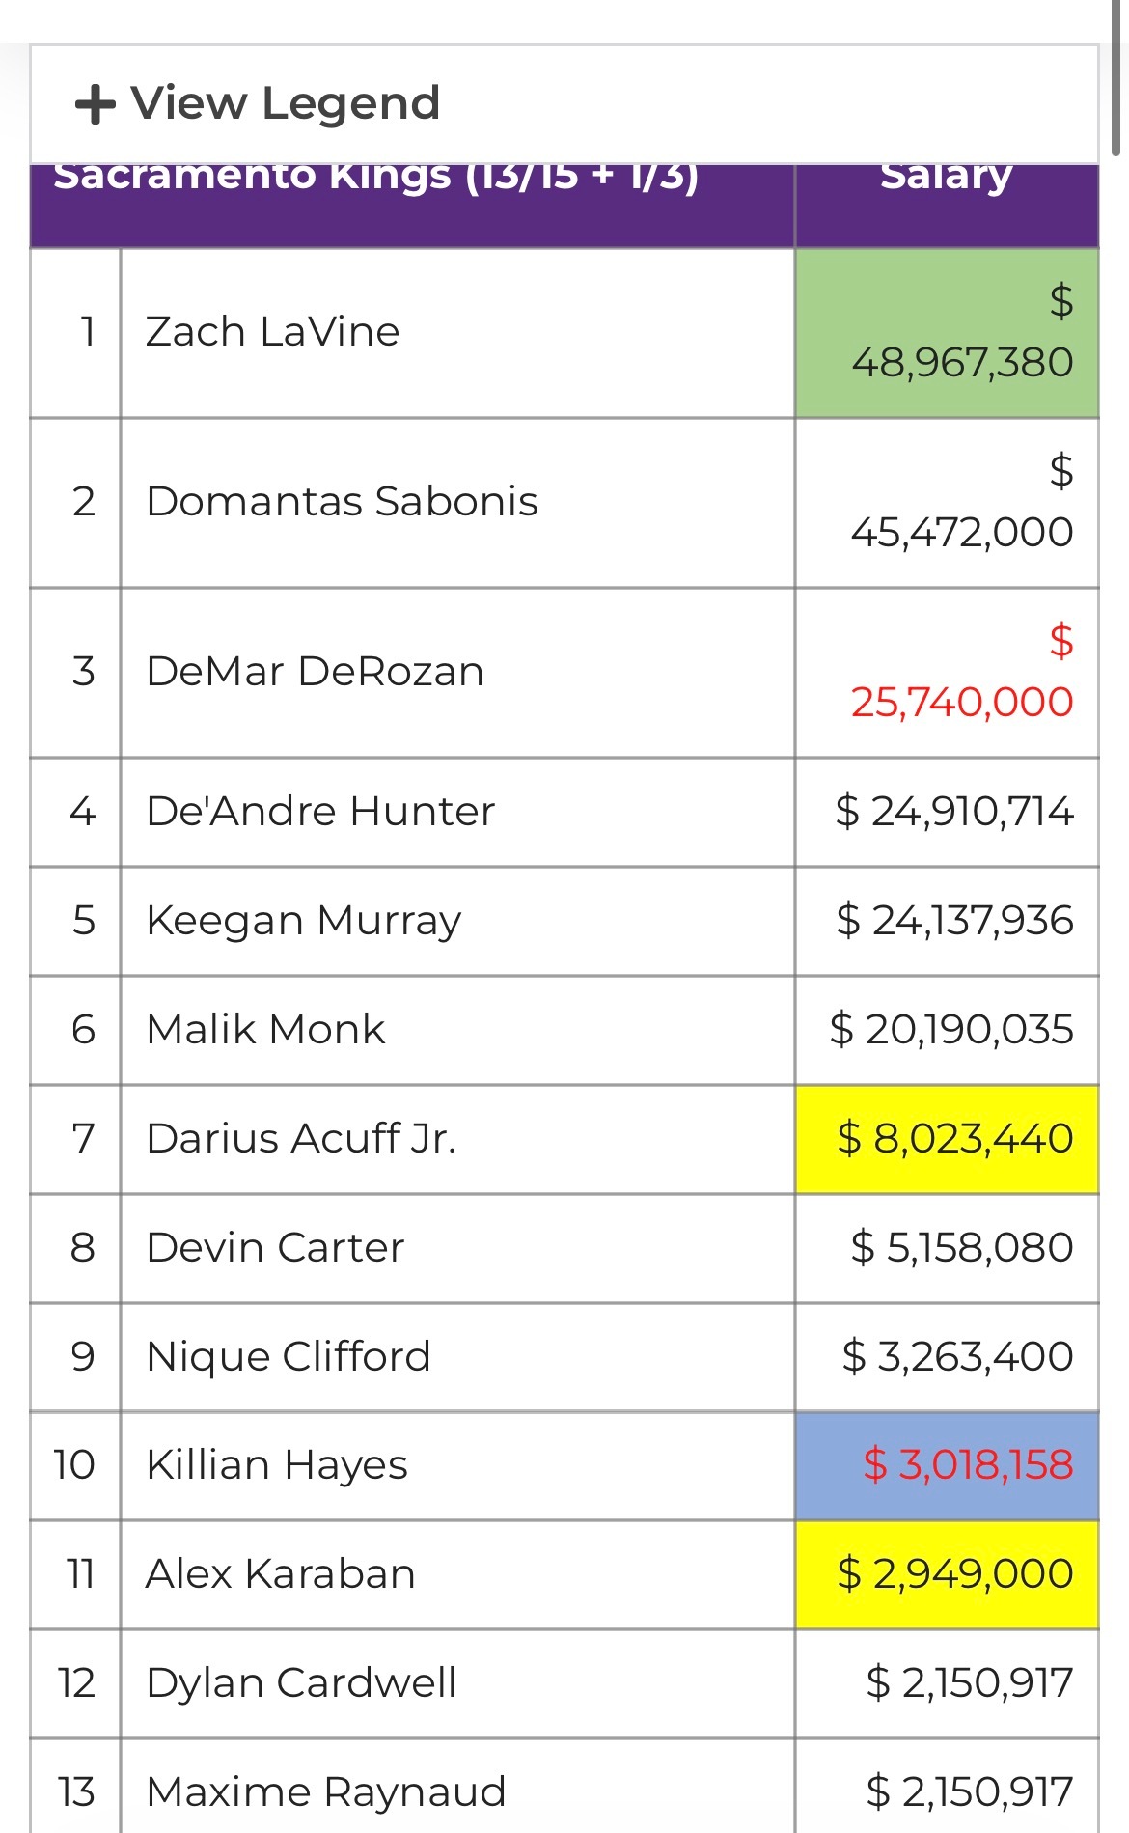Click Killian Hayes' blue salary cell
The image size is (1129, 1833).
pyautogui.click(x=947, y=1466)
